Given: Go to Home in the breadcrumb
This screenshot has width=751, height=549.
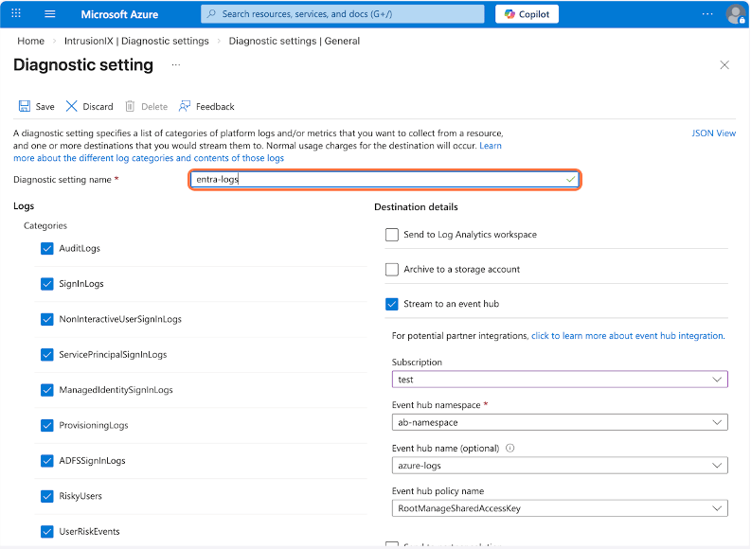Looking at the screenshot, I should pyautogui.click(x=30, y=41).
